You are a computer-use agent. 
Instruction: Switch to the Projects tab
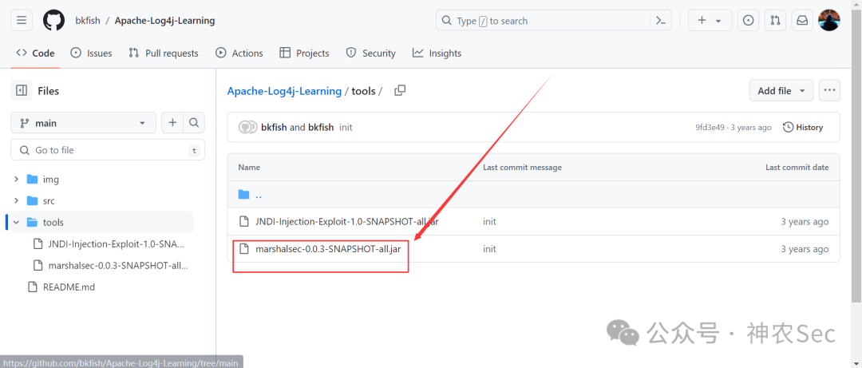[304, 53]
